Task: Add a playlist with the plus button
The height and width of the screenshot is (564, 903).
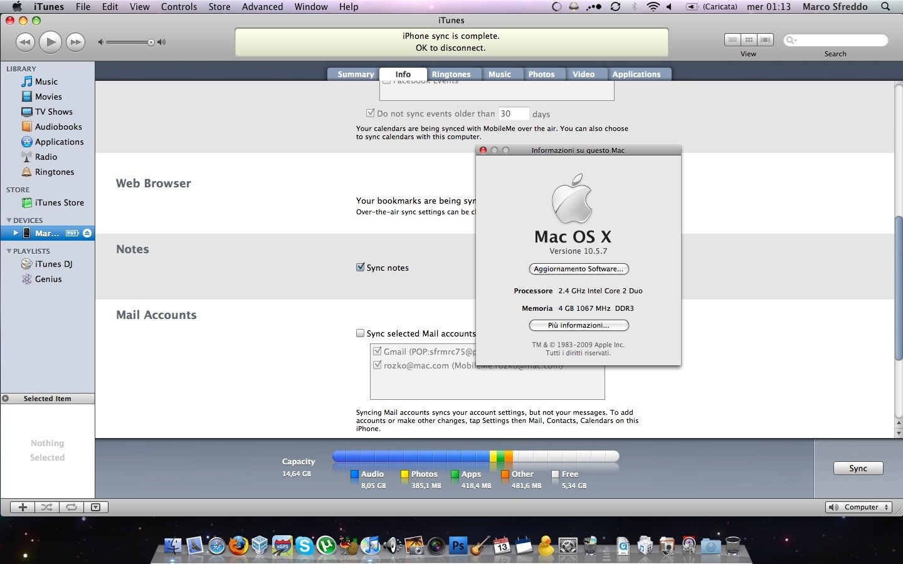Action: 23,507
